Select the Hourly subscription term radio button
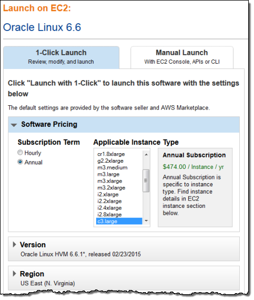The height and width of the screenshot is (300, 254). pos(20,153)
